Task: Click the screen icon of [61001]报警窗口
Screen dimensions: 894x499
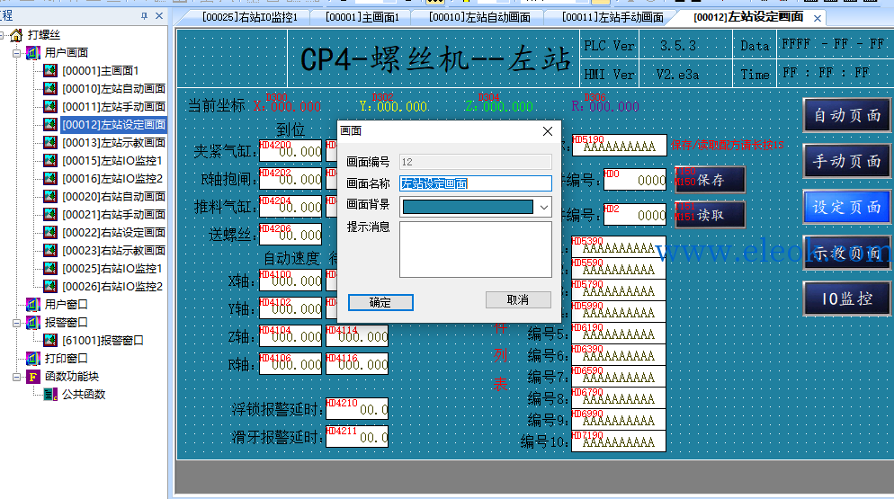Action: point(50,341)
